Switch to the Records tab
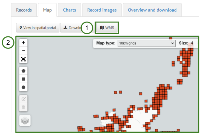Viewport: 200px width, 134px height. click(x=24, y=10)
